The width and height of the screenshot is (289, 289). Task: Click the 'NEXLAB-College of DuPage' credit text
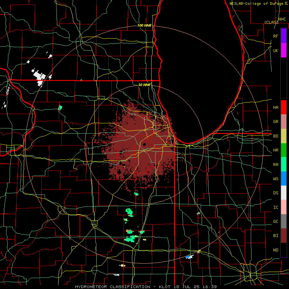256,4
